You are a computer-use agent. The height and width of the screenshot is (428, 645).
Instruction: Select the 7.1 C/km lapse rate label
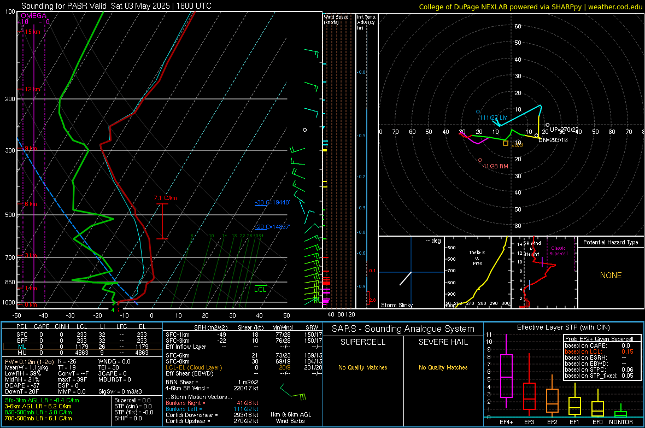[166, 198]
